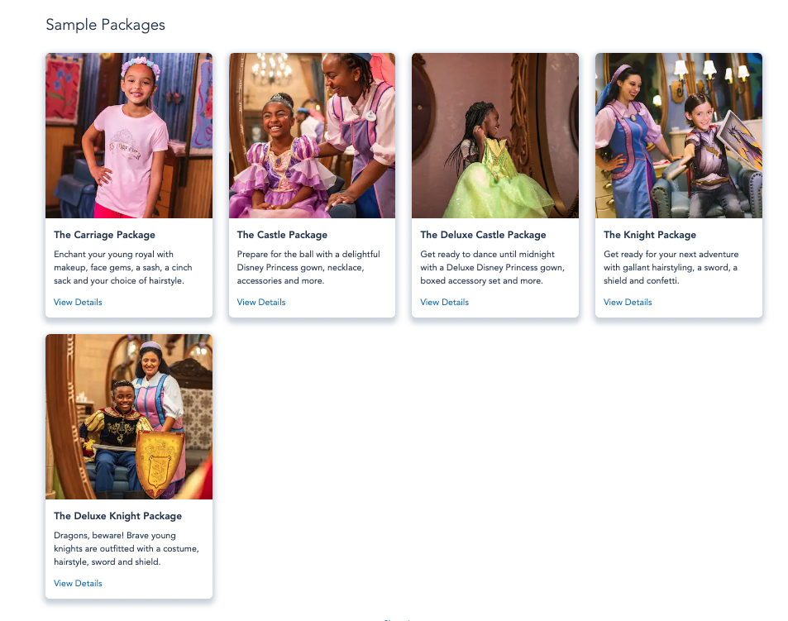
Task: Select The Knight Package title
Action: click(650, 235)
